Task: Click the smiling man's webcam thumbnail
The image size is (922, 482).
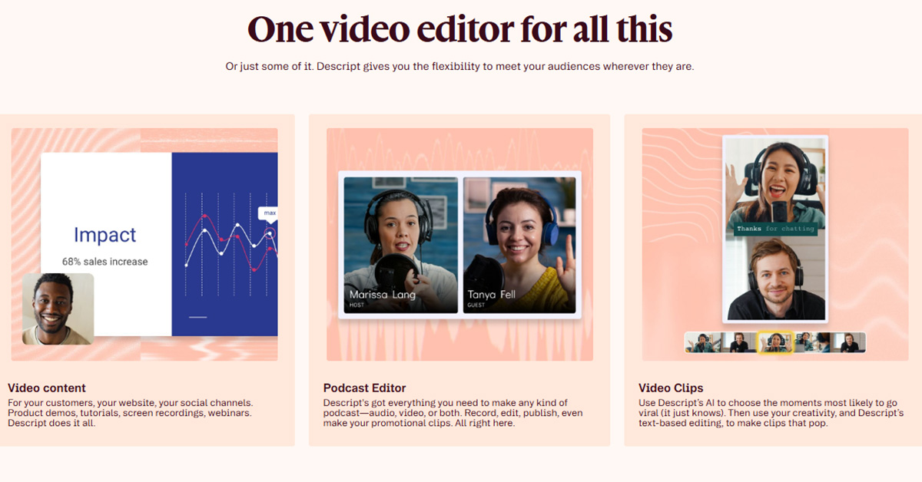Action: point(58,309)
